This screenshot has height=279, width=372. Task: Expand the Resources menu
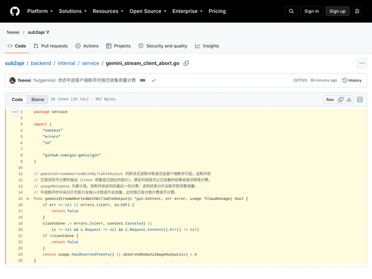point(108,11)
